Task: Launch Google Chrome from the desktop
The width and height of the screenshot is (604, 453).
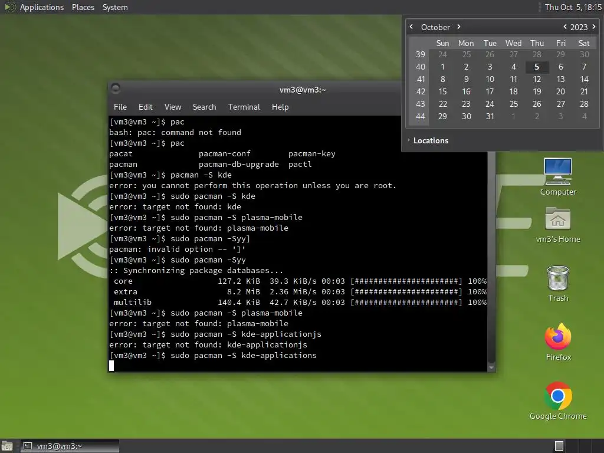Action: point(558,401)
